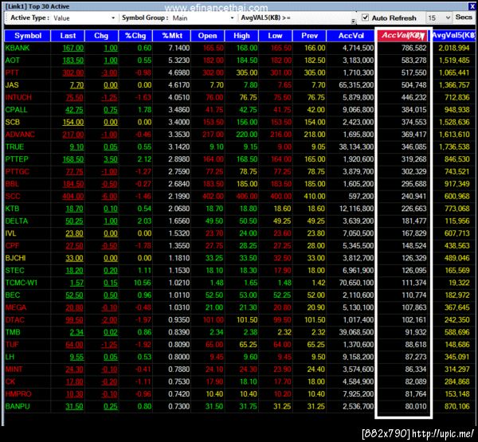Sort by the Open column header

pos(207,36)
